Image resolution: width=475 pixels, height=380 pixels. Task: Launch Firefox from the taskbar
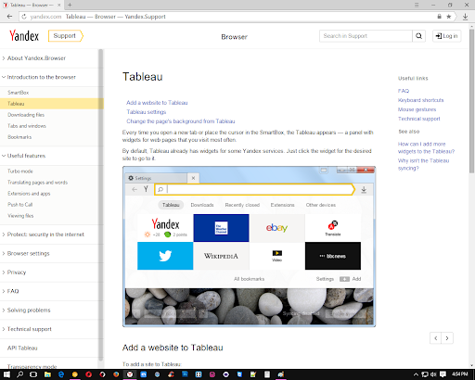[116, 374]
